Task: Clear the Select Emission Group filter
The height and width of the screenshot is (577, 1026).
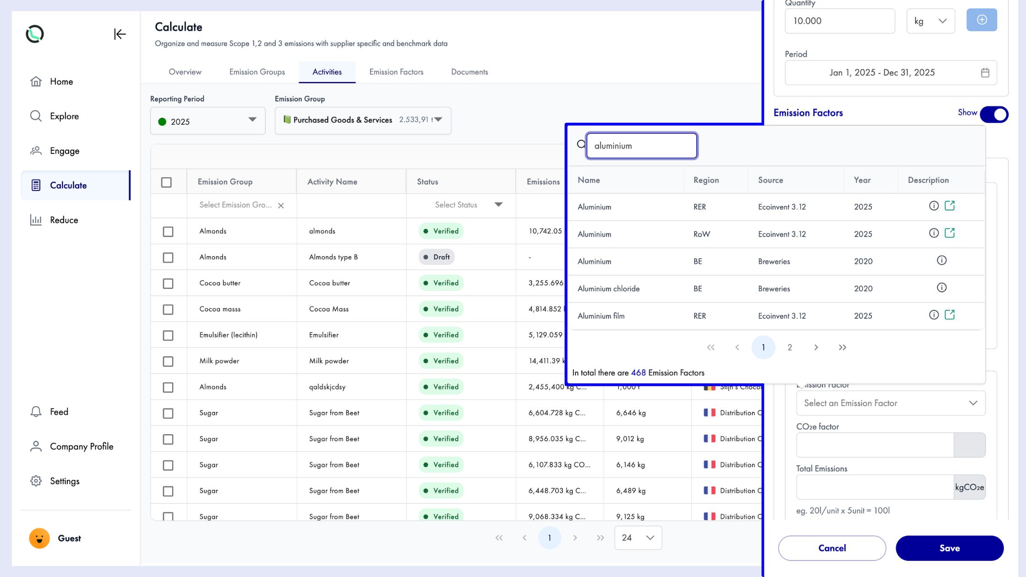Action: [x=281, y=206]
